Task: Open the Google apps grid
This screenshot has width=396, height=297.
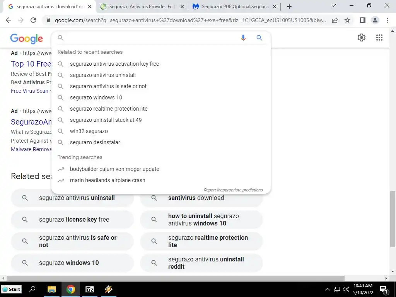Action: 379,38
